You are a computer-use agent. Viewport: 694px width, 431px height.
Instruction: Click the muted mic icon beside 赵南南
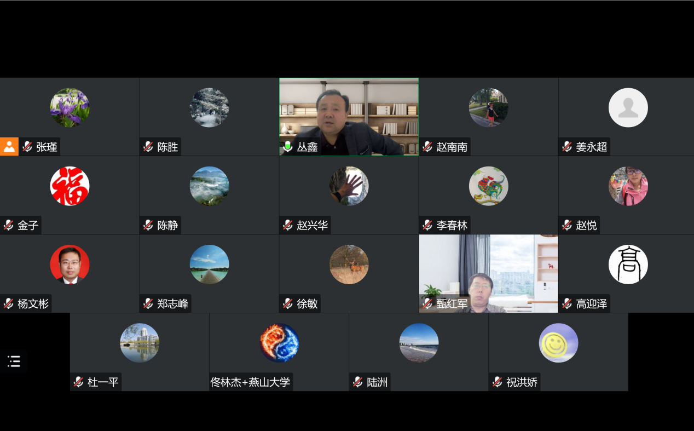pos(427,147)
